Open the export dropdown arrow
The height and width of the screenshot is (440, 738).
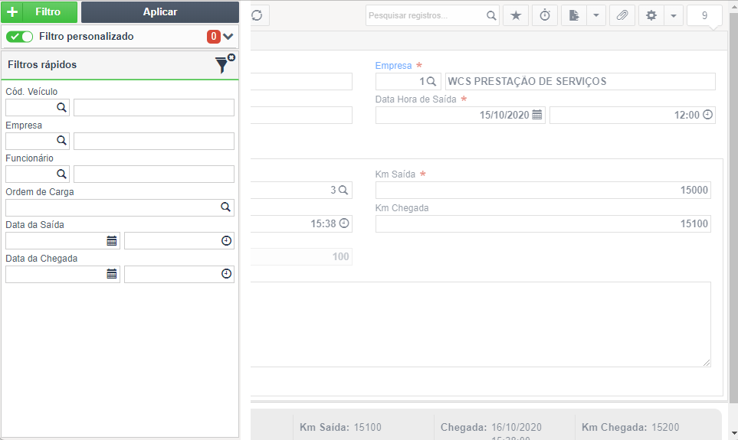point(596,15)
